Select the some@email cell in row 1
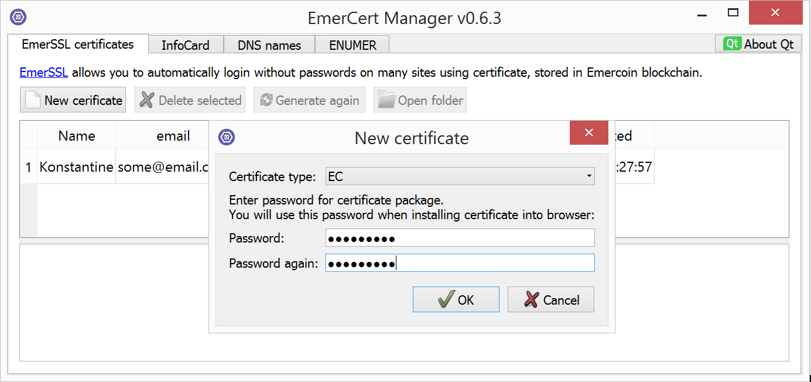 163,167
